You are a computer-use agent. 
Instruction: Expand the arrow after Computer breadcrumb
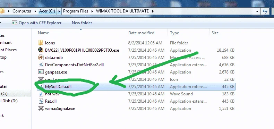click(35, 11)
